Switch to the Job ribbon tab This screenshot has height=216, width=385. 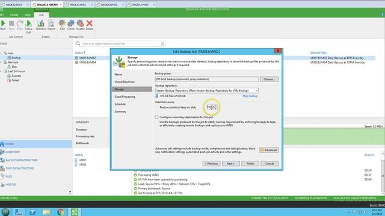(41, 15)
